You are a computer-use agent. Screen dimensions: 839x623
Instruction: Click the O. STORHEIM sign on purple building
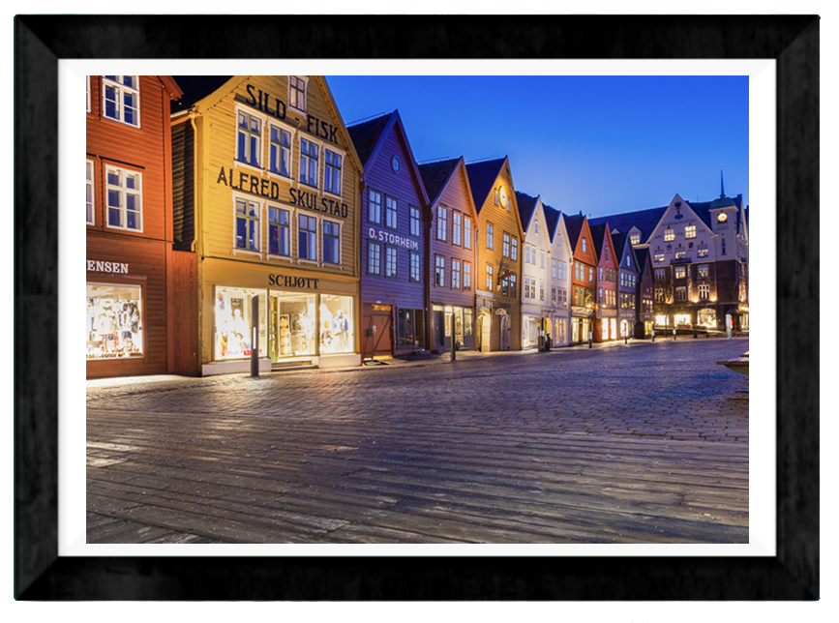click(x=393, y=238)
